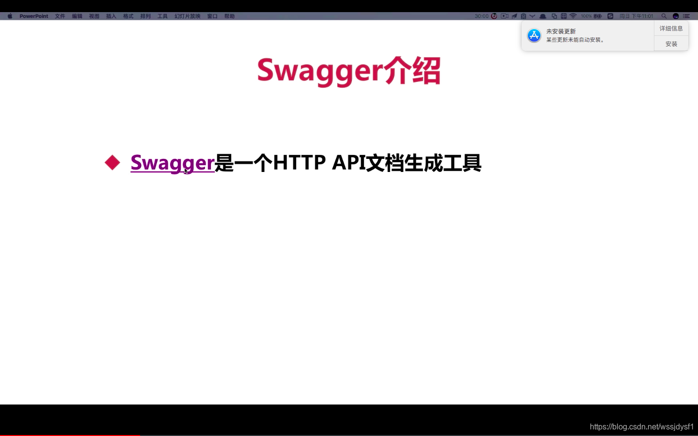Open the 帮助 menu
This screenshot has width=698, height=436.
click(x=229, y=16)
